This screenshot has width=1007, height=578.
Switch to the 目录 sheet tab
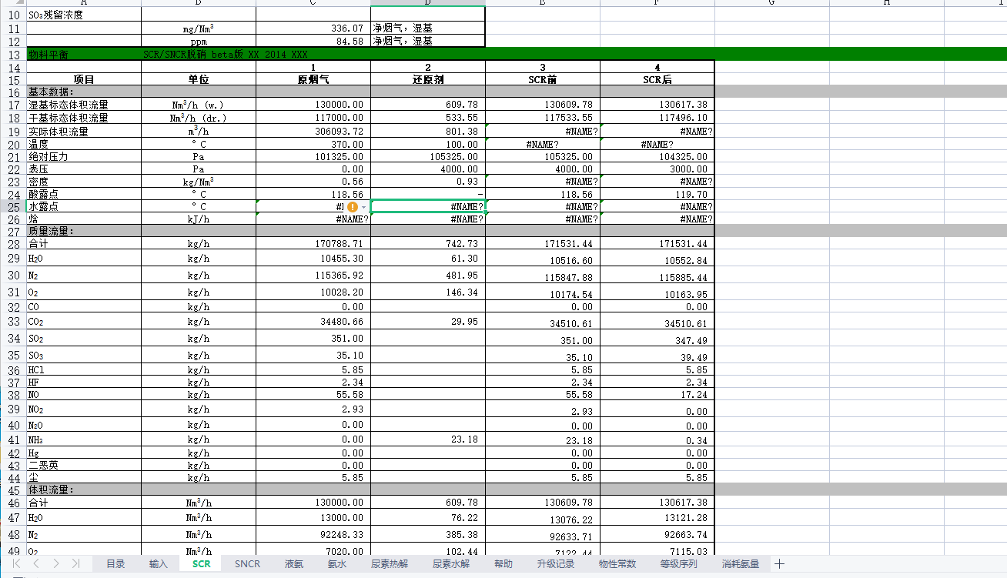coord(115,564)
